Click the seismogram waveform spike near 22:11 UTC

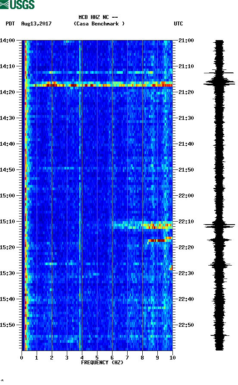[x=219, y=225]
